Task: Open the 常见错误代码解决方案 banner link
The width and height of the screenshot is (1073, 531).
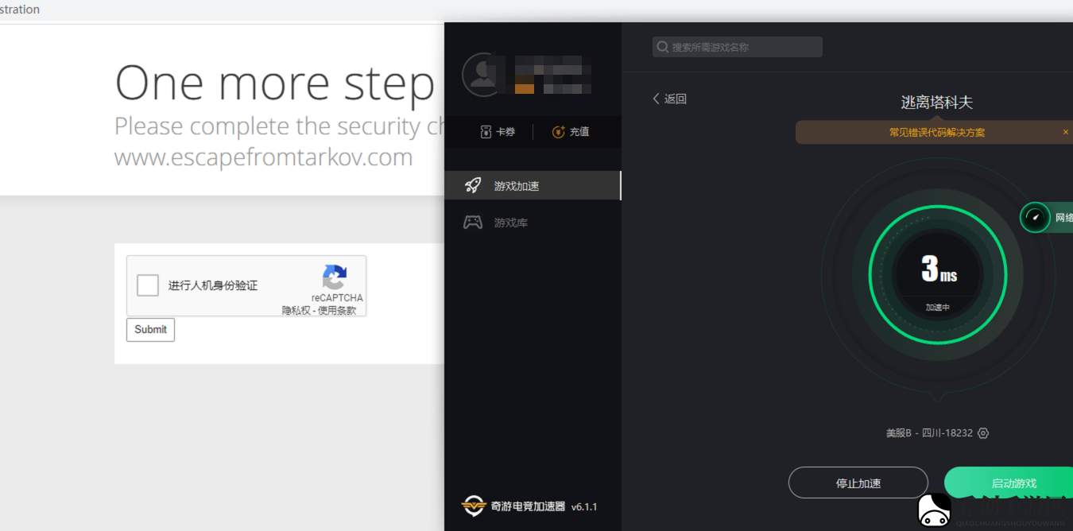Action: click(x=937, y=133)
